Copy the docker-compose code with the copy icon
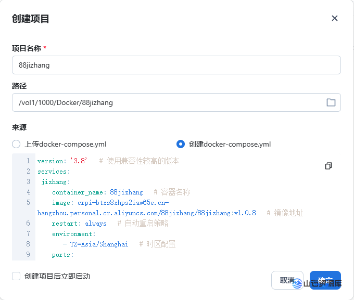The image size is (354, 300). [x=328, y=166]
